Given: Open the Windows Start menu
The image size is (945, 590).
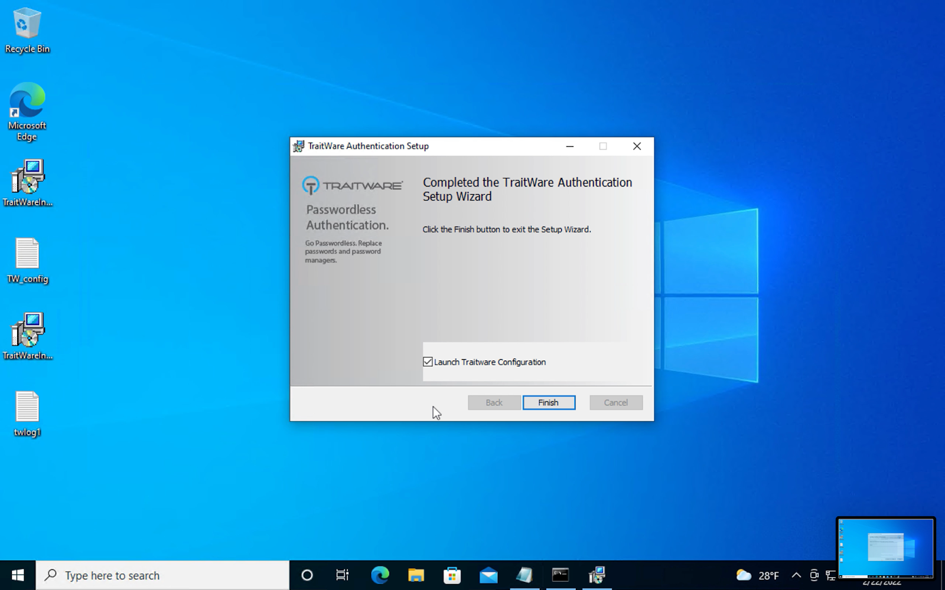Looking at the screenshot, I should (x=18, y=575).
